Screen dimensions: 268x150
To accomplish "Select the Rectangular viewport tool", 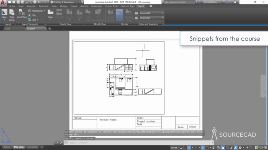I will point(35,11).
